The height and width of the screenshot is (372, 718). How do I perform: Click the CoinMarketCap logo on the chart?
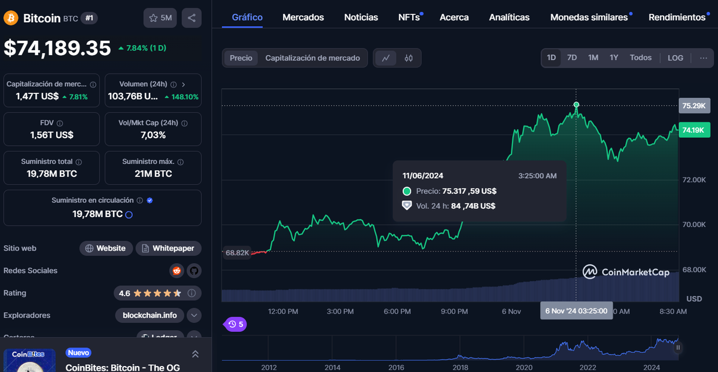click(x=627, y=272)
